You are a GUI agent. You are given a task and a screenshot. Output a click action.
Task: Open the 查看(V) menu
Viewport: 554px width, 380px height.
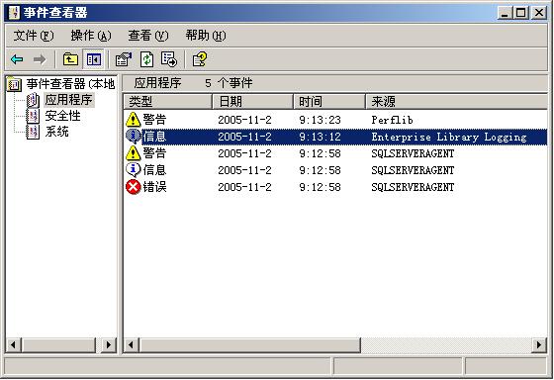click(x=148, y=36)
